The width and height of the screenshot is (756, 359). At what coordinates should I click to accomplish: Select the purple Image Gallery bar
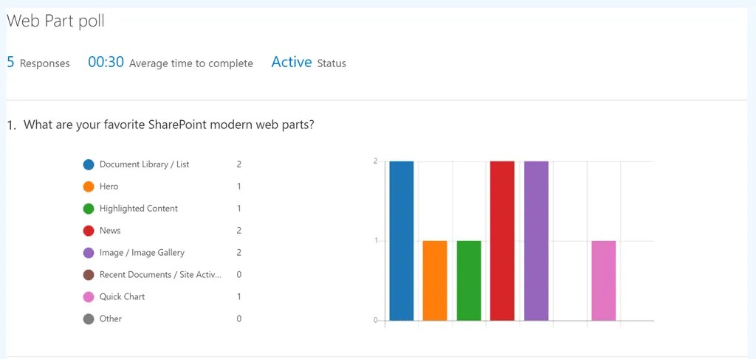tap(536, 241)
